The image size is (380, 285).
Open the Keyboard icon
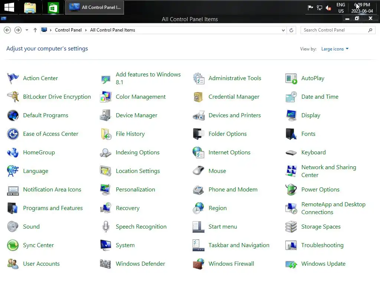pyautogui.click(x=291, y=153)
